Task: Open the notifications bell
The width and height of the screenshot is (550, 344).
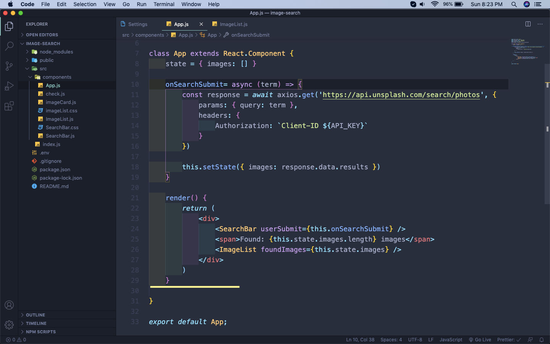Action: (542, 340)
